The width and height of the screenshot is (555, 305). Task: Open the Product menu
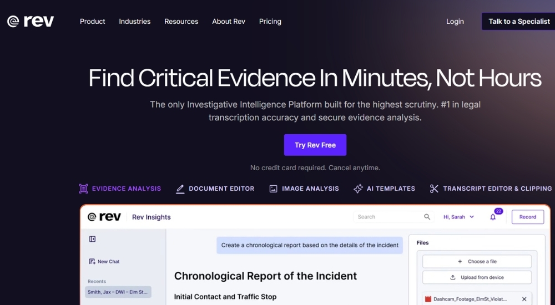[92, 21]
